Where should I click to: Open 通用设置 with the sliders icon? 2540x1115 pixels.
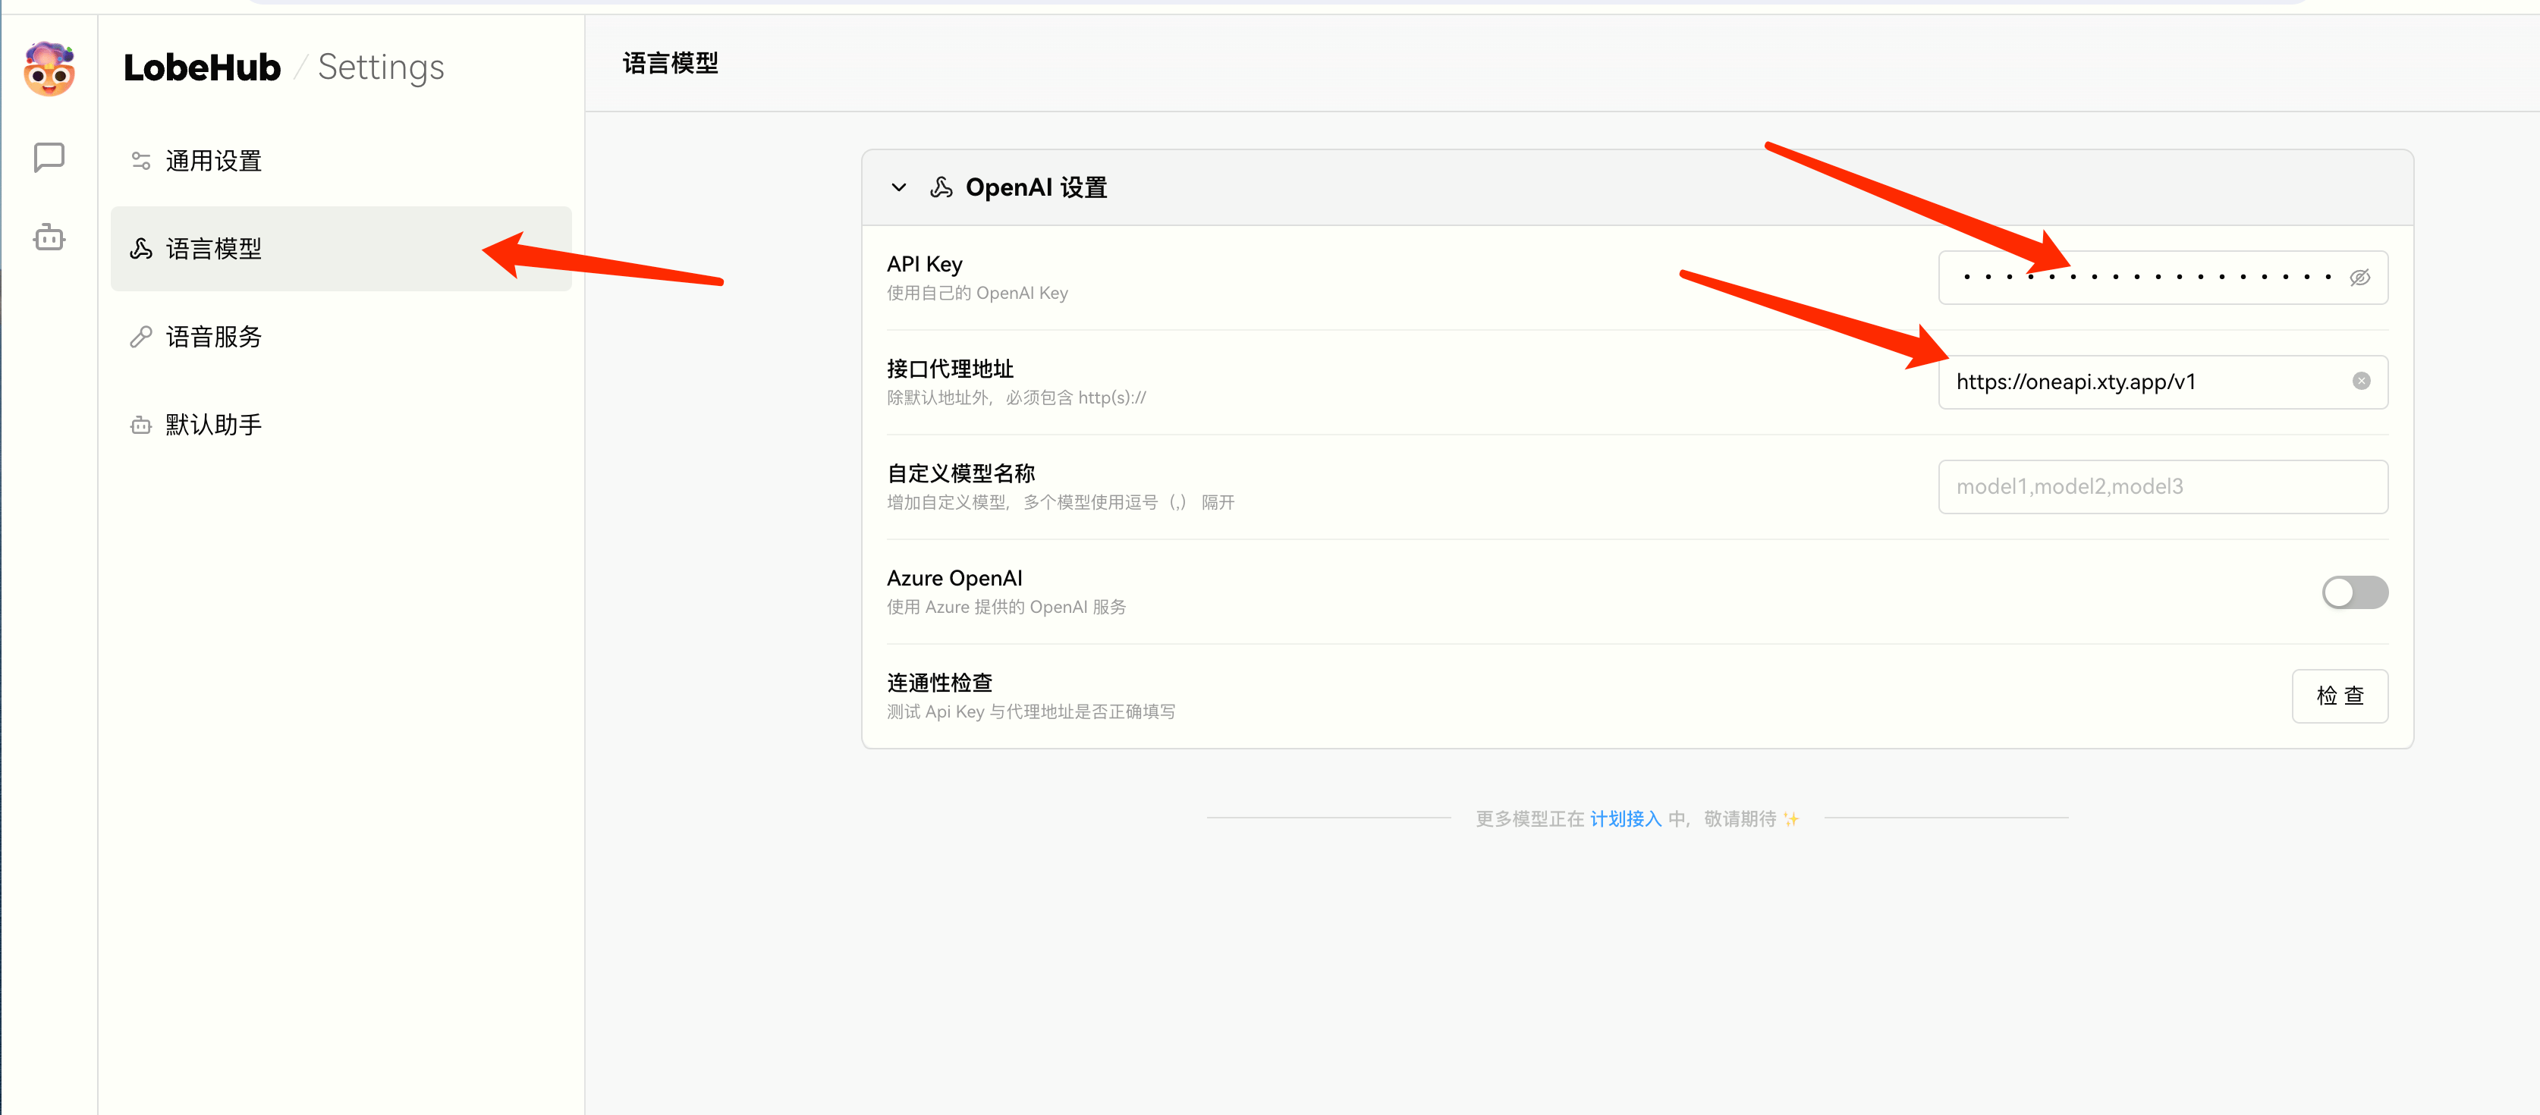click(x=213, y=161)
